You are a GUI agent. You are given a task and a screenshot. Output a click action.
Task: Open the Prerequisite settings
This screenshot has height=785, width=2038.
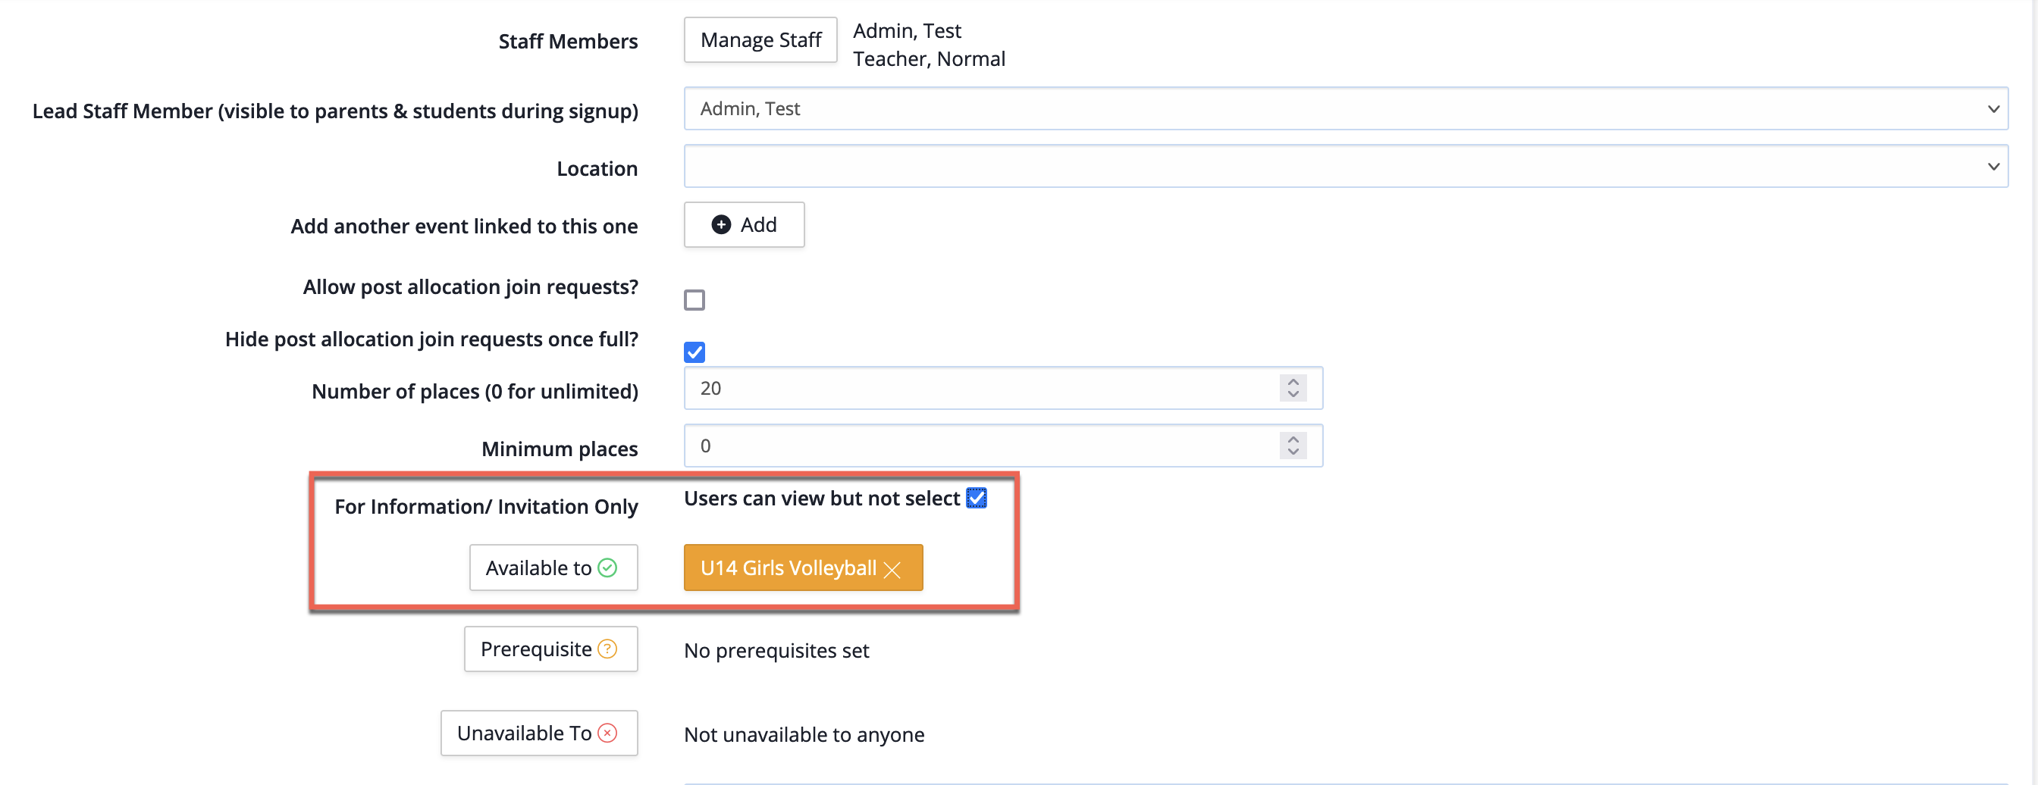click(550, 649)
